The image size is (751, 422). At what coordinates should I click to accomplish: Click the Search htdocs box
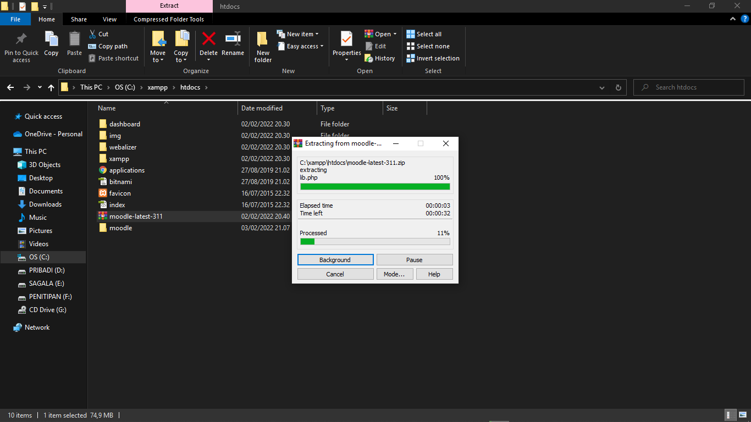pos(689,87)
